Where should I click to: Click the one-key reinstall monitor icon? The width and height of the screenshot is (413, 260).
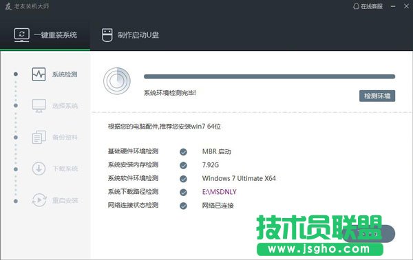click(x=21, y=35)
